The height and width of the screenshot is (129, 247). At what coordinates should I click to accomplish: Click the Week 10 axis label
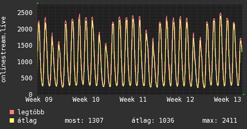pyautogui.click(x=86, y=100)
